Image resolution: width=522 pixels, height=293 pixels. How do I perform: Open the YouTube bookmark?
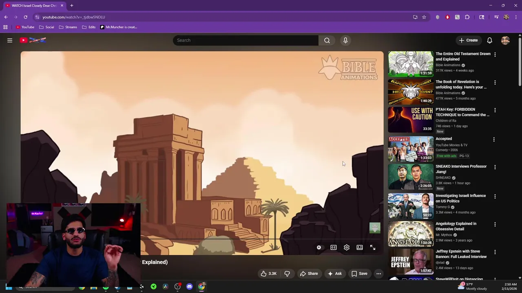tap(25, 27)
